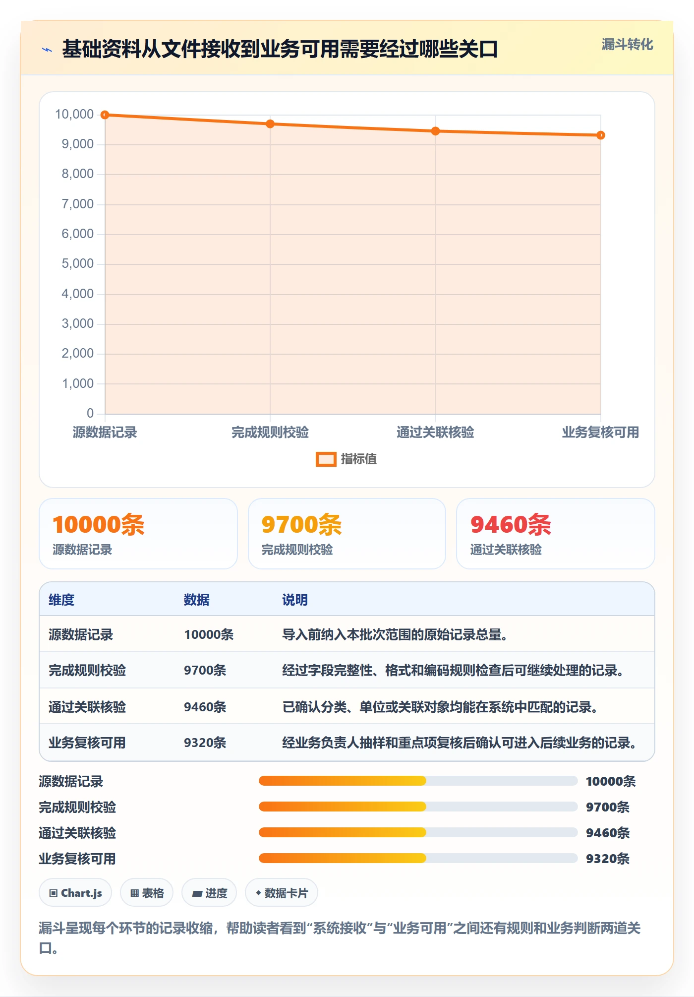The width and height of the screenshot is (694, 997).
Task: Click the 漏斗转化 label in the header
Action: click(627, 45)
